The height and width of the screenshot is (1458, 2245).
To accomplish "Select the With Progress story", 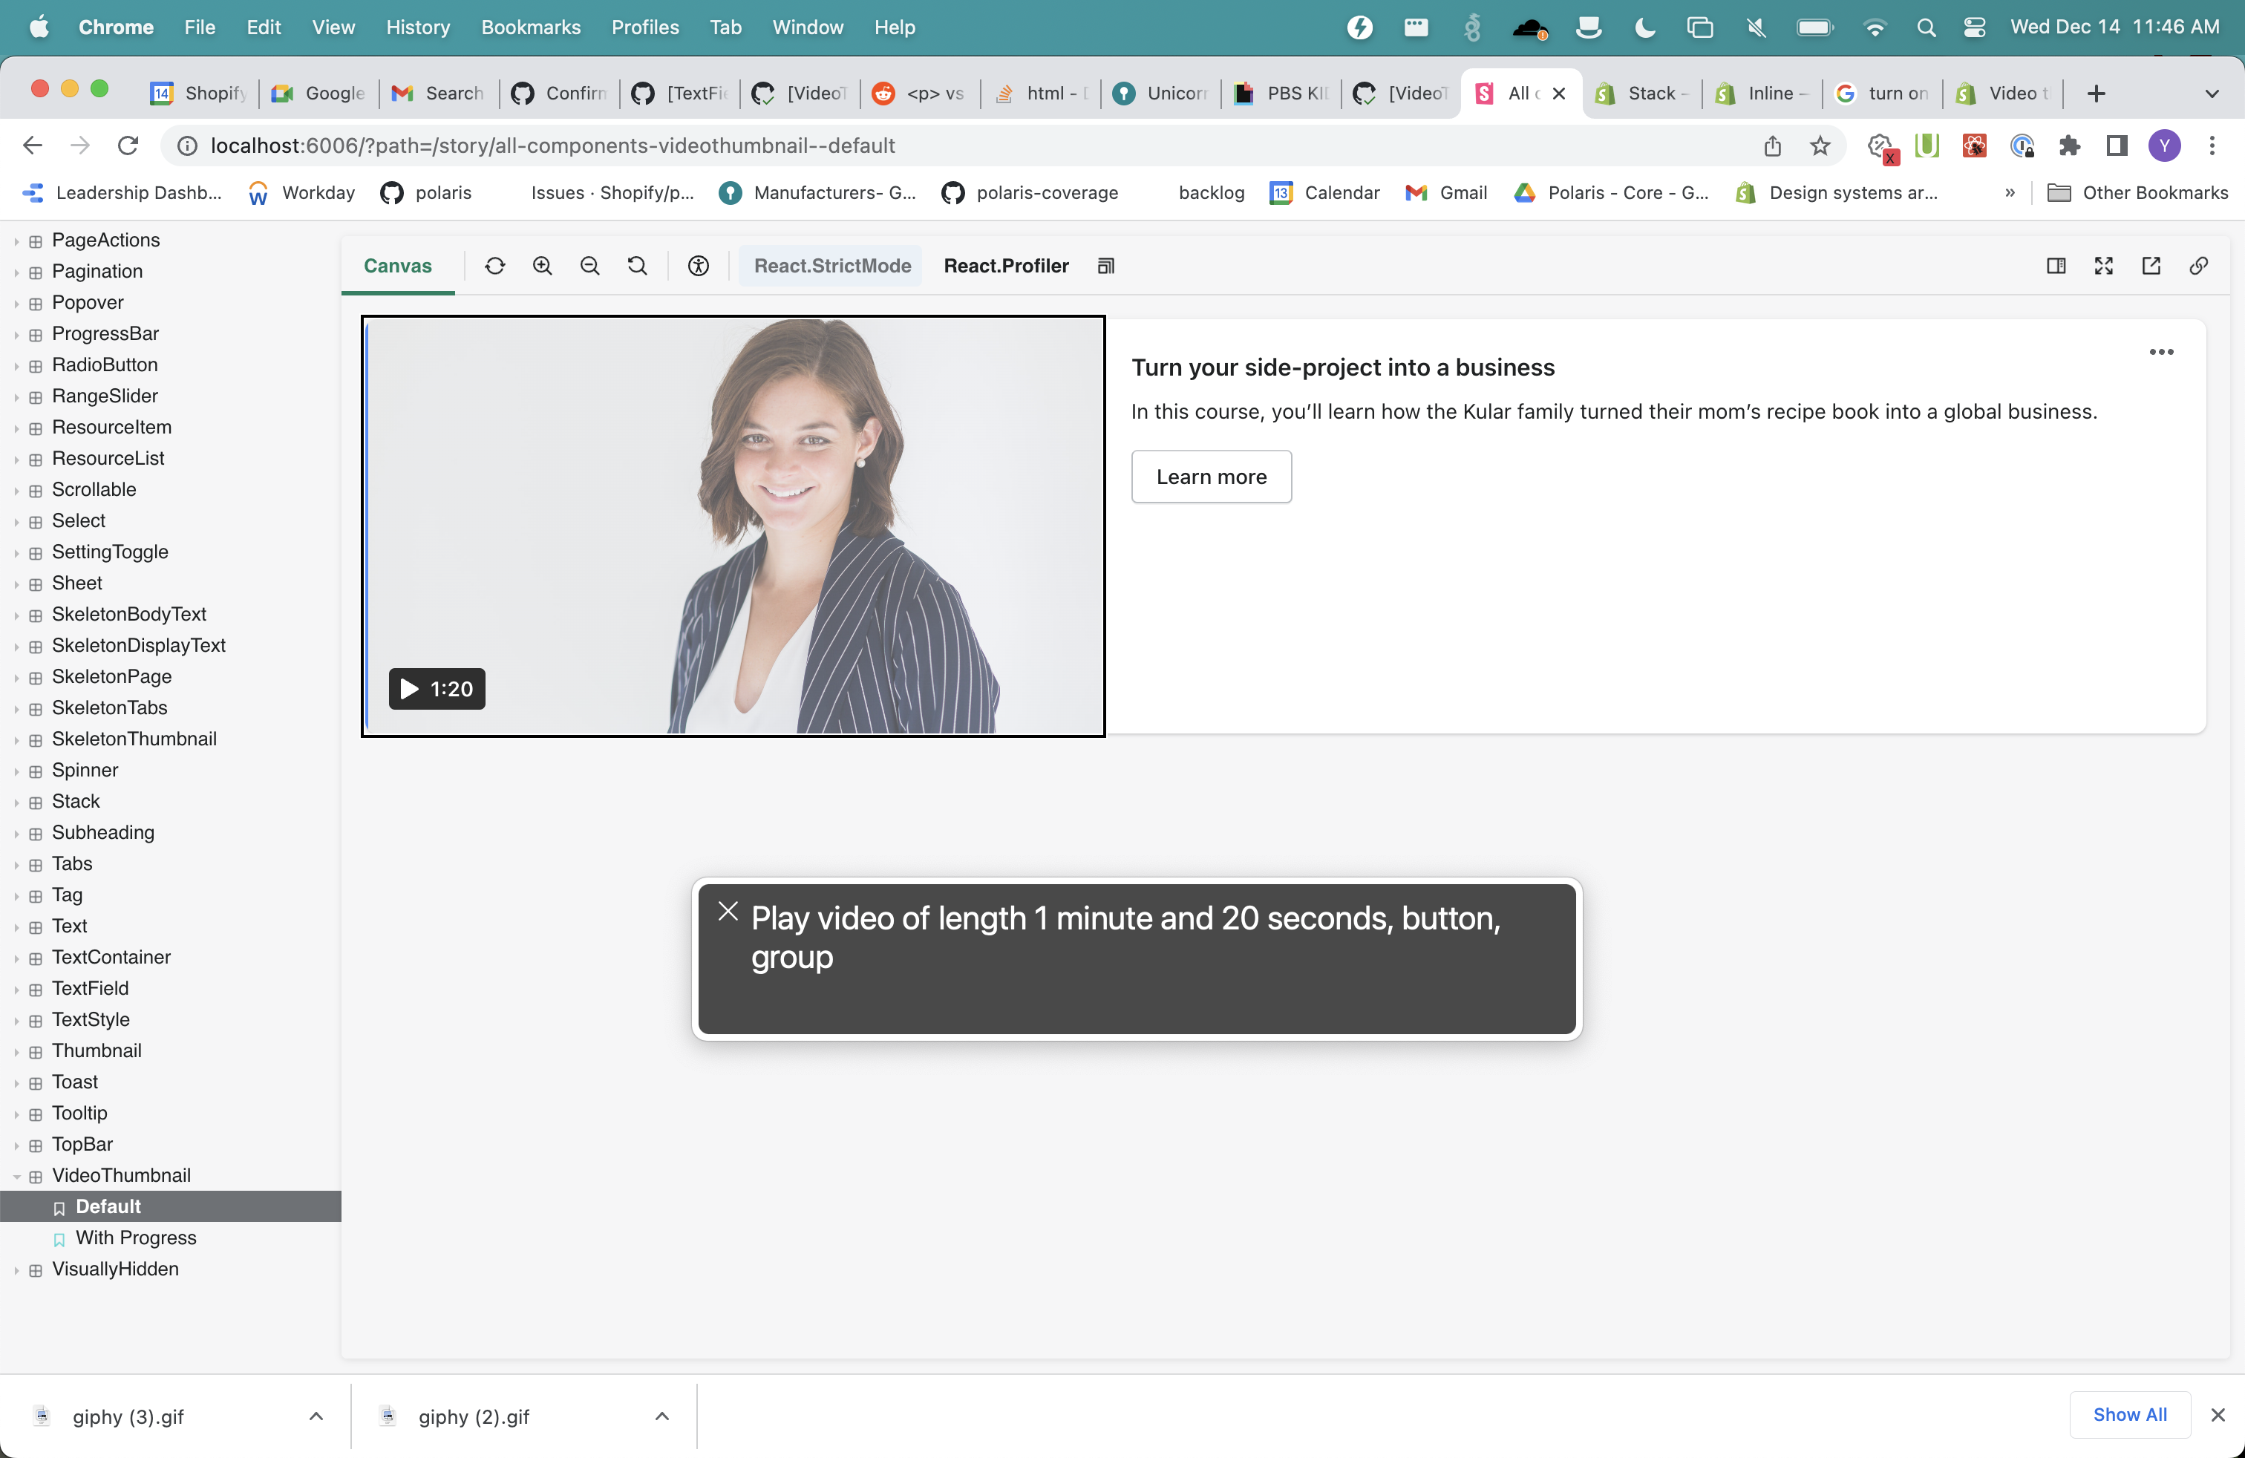I will [136, 1238].
